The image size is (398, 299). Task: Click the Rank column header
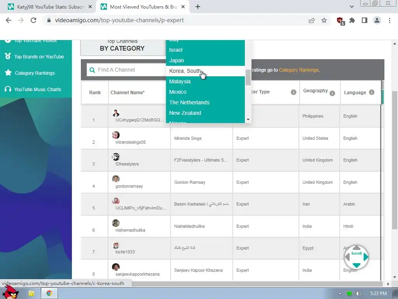[95, 93]
